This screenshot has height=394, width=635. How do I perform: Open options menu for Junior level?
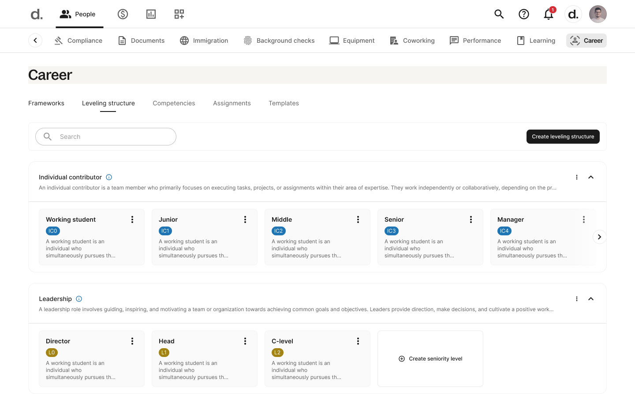click(245, 219)
